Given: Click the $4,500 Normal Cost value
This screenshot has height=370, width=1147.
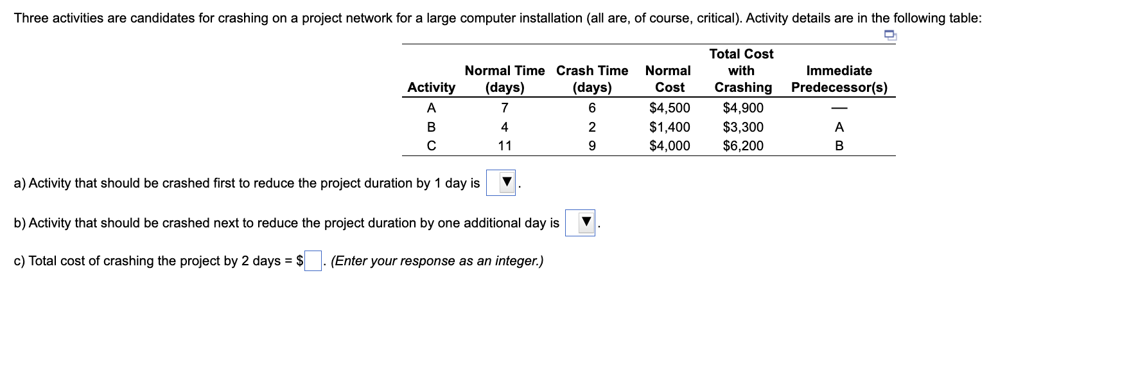Looking at the screenshot, I should (x=668, y=108).
